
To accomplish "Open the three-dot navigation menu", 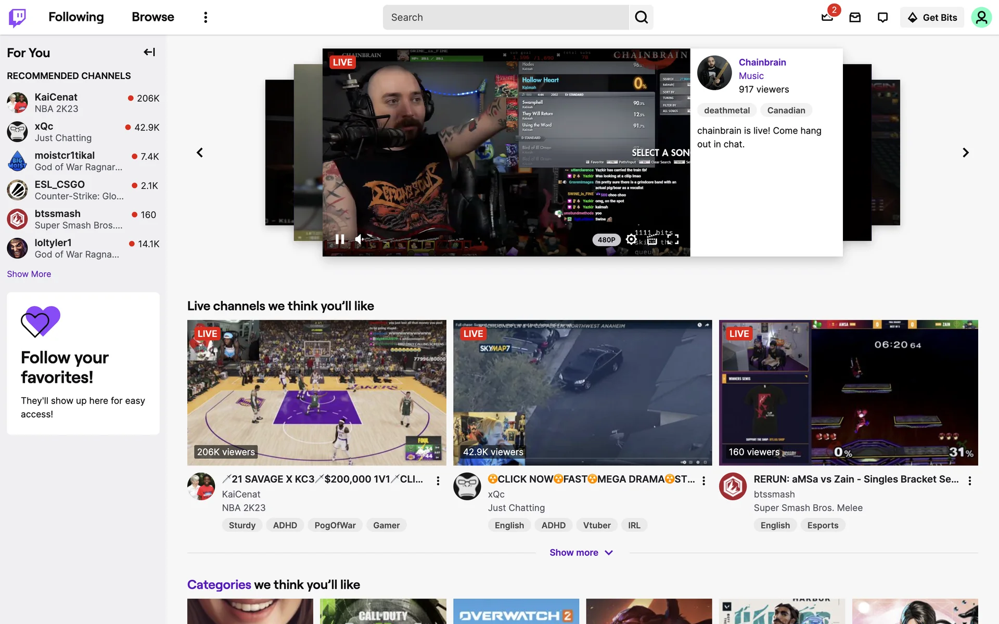I will coord(206,17).
